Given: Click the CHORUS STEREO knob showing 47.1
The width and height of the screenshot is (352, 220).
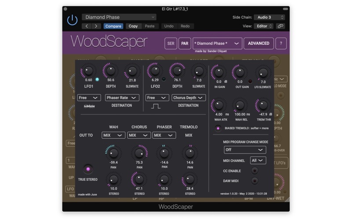Looking at the screenshot, I should tap(139, 180).
